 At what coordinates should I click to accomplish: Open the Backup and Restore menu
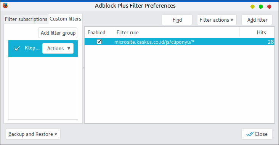33,134
